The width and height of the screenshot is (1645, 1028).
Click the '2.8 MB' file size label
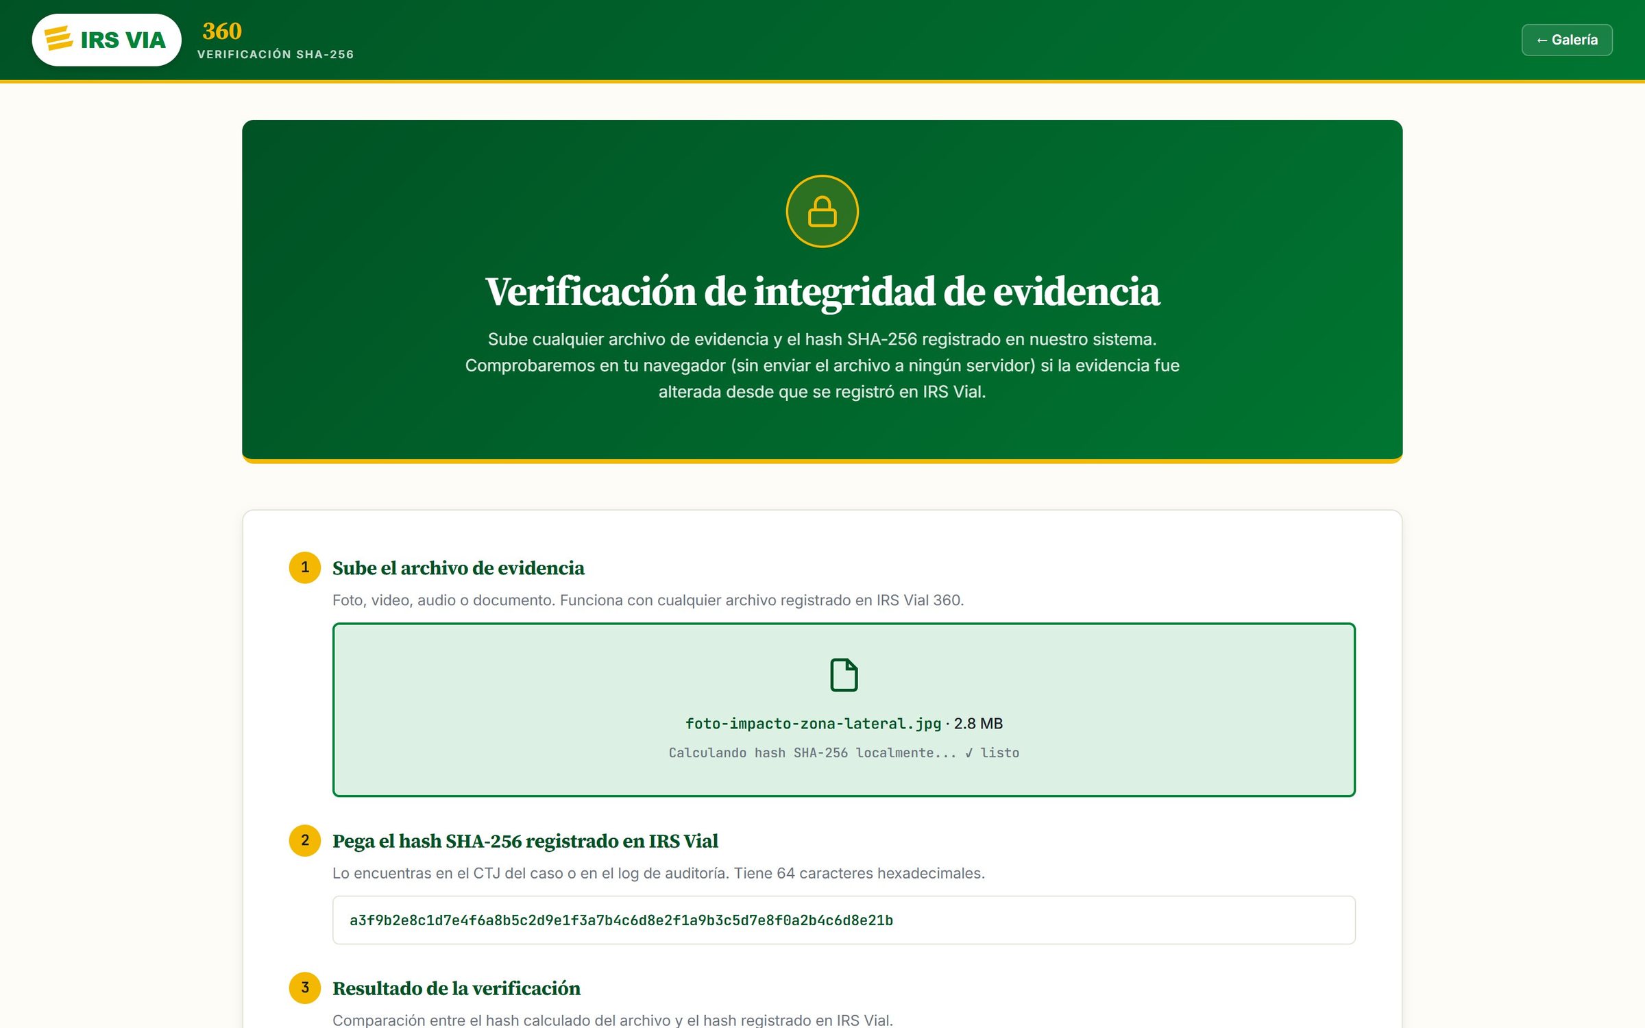click(978, 724)
